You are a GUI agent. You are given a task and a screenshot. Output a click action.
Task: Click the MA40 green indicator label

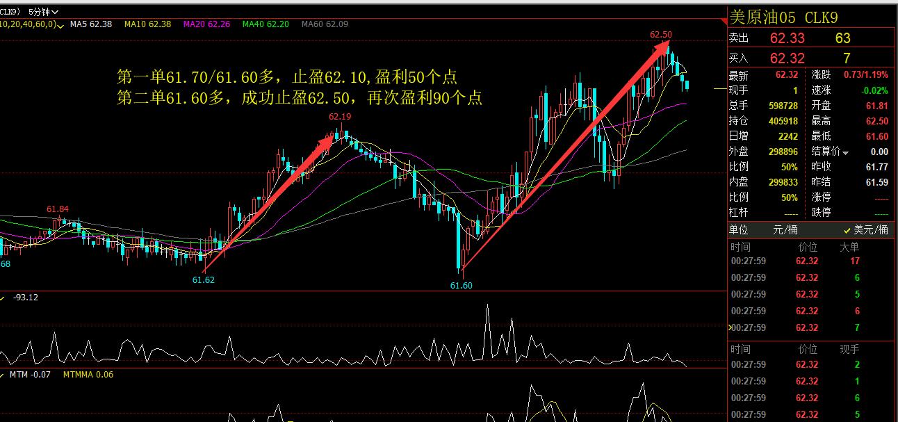(266, 24)
